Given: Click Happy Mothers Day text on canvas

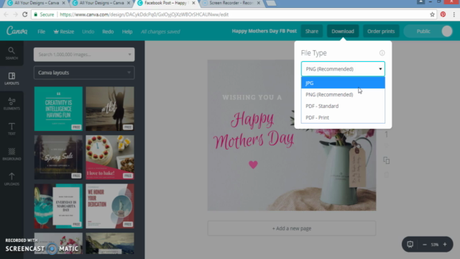Looking at the screenshot, I should click(254, 130).
